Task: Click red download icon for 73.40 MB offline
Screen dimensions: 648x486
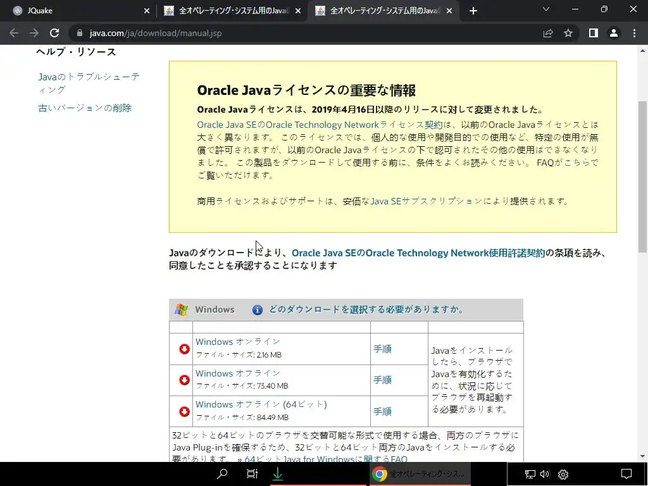Action: 184,380
